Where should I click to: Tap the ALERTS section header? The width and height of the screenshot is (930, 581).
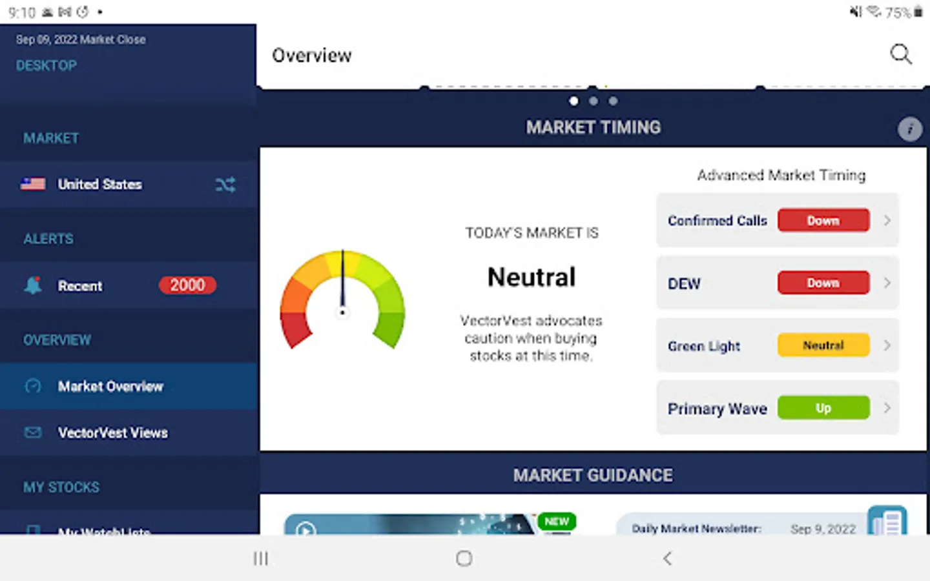pyautogui.click(x=48, y=239)
